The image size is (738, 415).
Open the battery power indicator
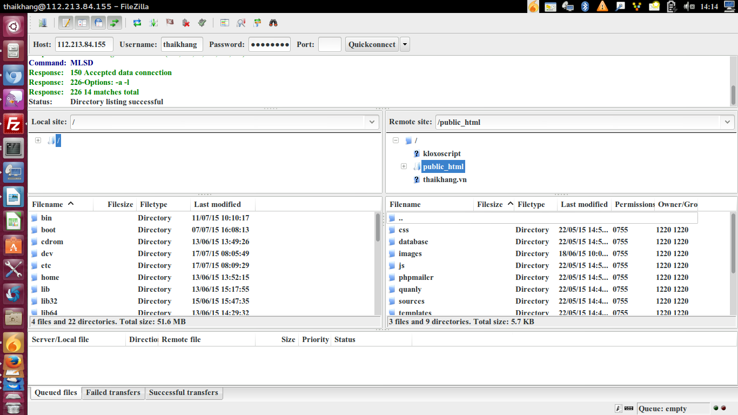click(x=672, y=6)
